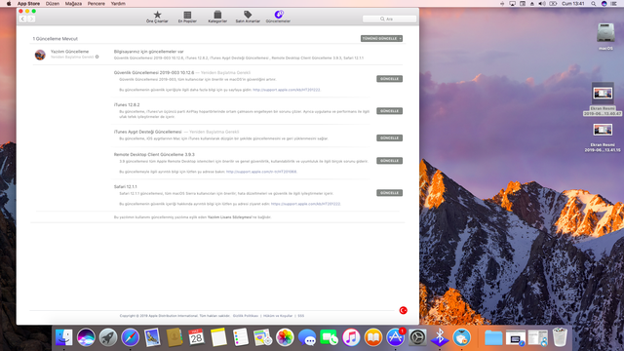Open Reminders from the Dock
The image size is (624, 351).
pos(241,337)
